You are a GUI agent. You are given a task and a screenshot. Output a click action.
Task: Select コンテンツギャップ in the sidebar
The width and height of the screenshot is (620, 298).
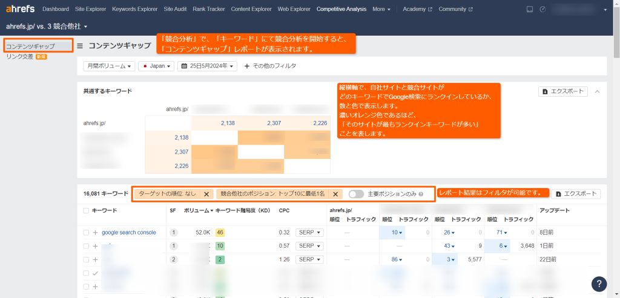coord(38,46)
